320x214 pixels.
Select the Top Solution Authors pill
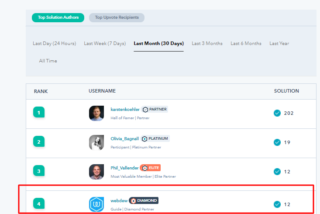tap(58, 17)
